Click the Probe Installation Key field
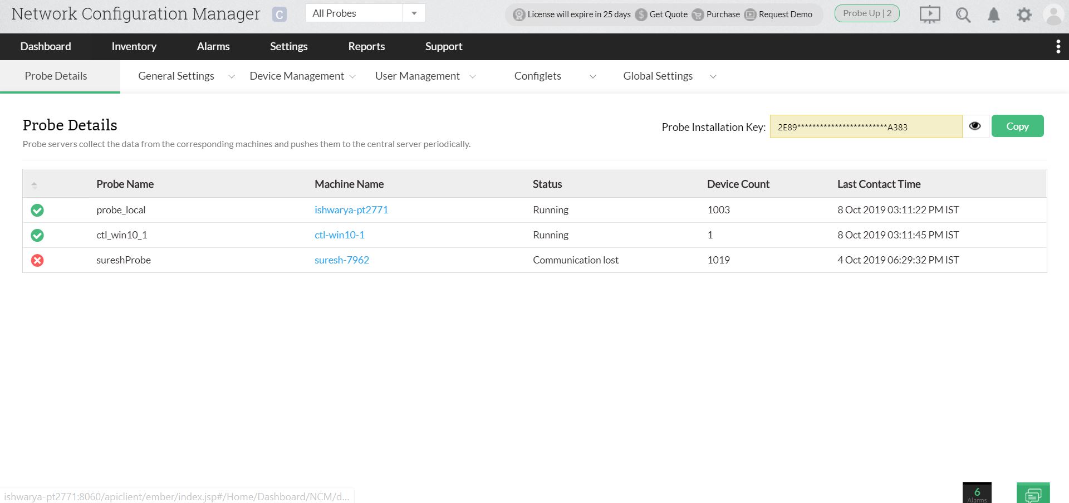 (x=865, y=127)
